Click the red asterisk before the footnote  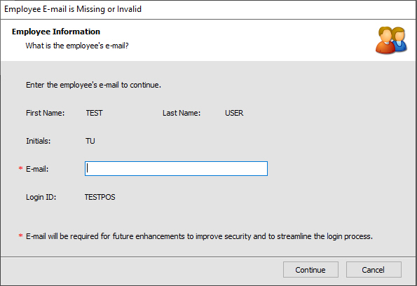[x=20, y=236]
